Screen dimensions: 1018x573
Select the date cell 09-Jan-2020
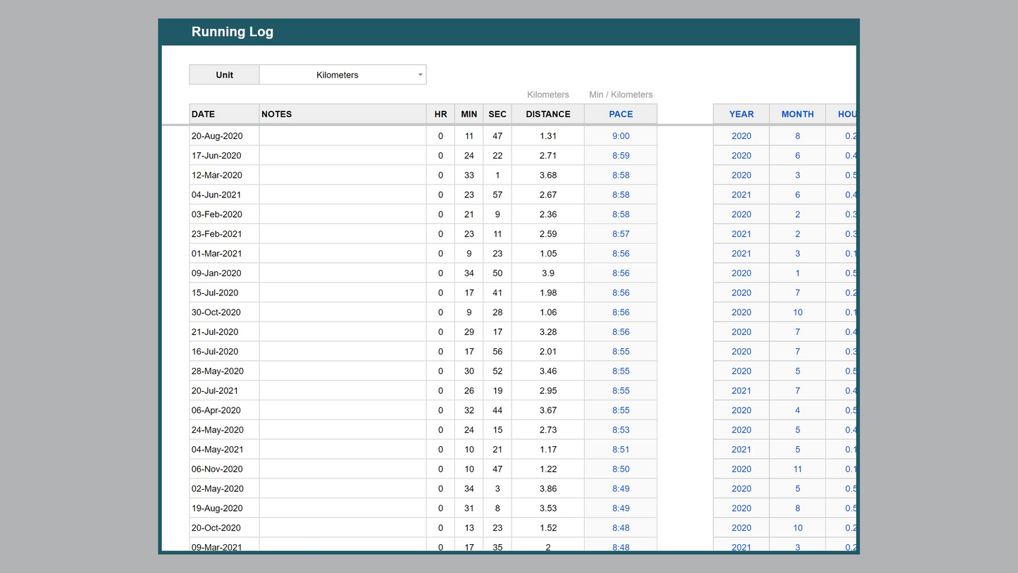point(217,273)
